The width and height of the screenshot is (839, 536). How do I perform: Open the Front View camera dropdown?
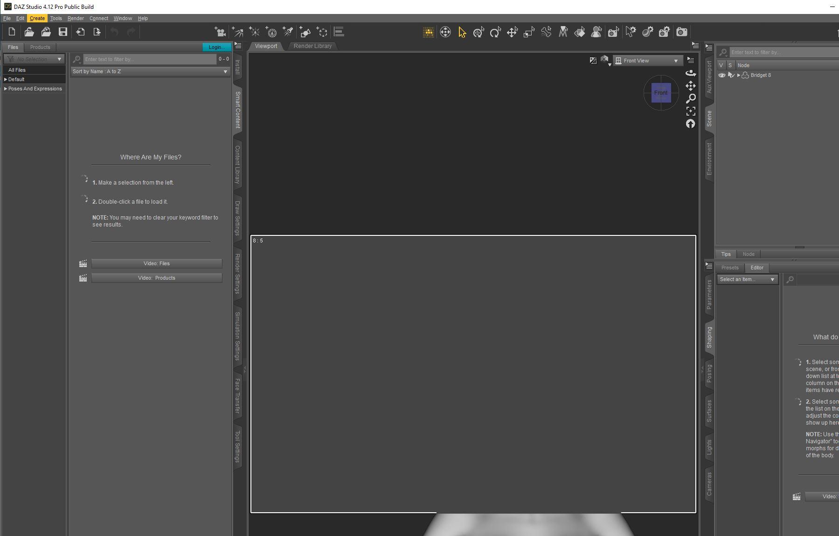coord(648,61)
